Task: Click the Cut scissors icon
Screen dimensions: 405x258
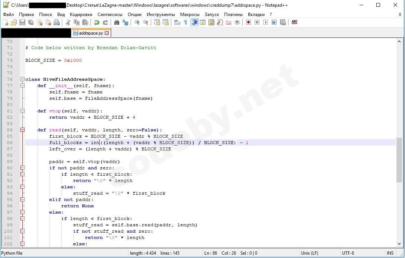Action: 68,22
